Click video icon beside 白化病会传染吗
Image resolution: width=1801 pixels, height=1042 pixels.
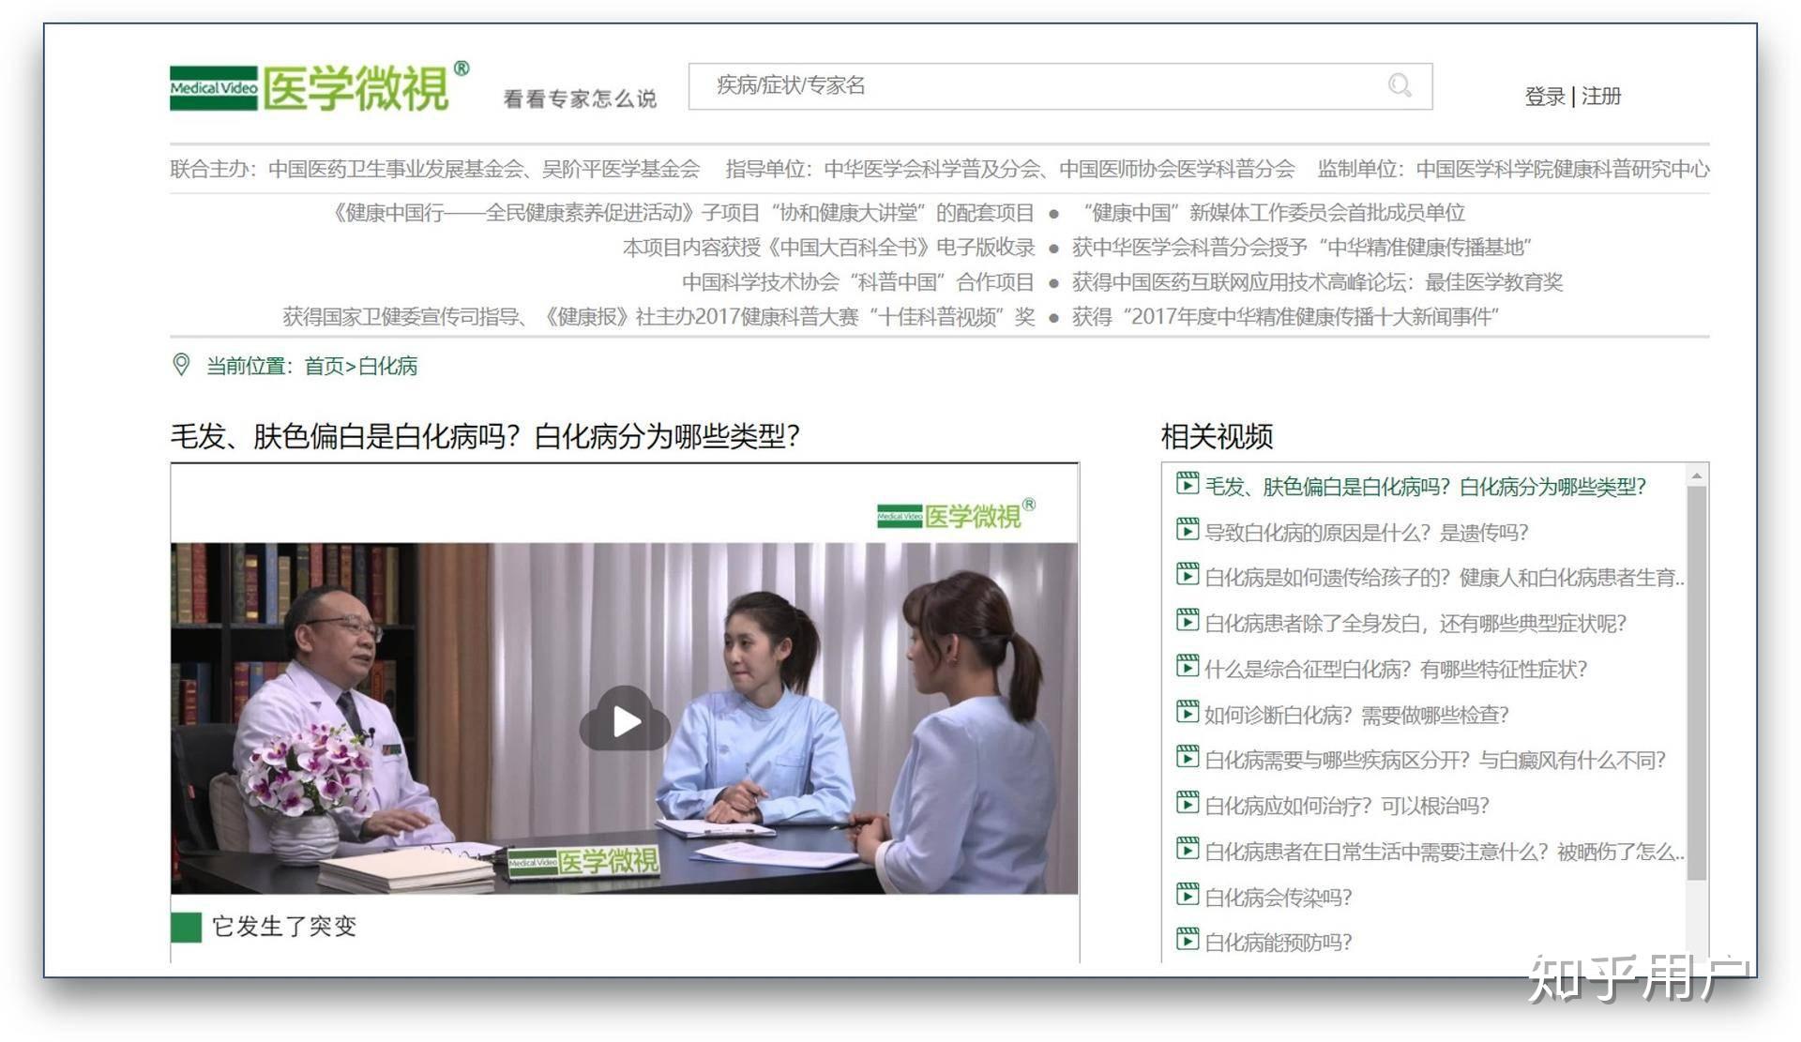pos(1188,896)
